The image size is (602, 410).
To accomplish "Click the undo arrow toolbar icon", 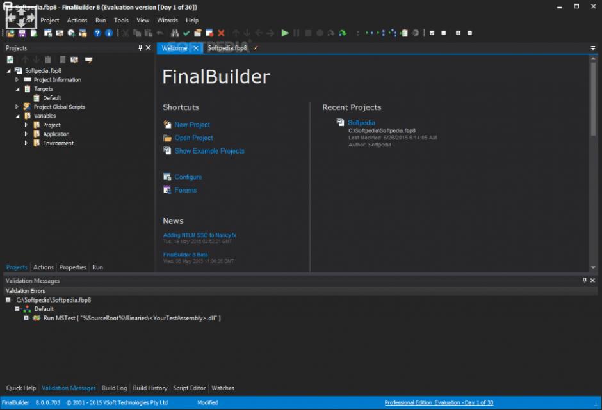I will tap(159, 33).
